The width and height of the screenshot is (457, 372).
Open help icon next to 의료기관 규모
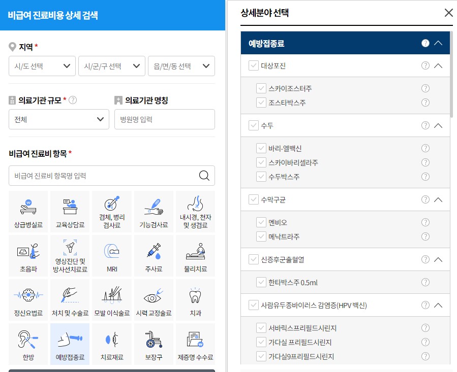(73, 100)
